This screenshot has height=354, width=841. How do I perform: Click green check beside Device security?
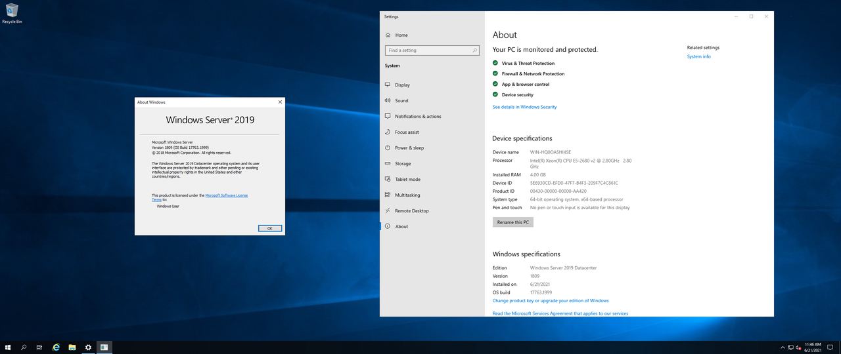[x=495, y=94]
